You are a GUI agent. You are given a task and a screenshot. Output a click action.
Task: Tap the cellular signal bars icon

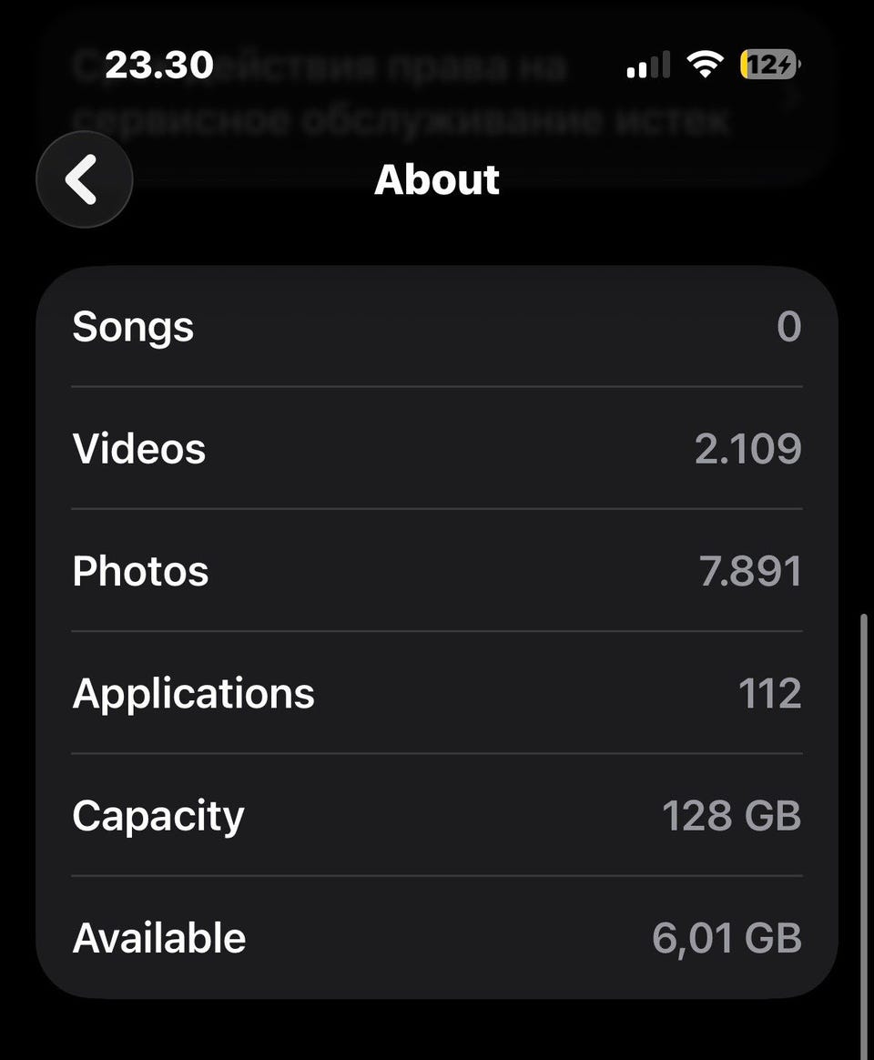[x=648, y=65]
